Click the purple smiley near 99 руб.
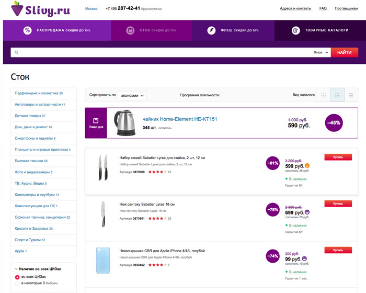Screen dimensions: 366x293 coord(304,258)
